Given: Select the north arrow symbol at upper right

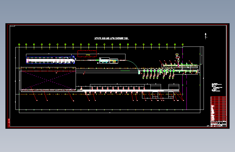Looking at the screenshot, I should tap(206, 36).
